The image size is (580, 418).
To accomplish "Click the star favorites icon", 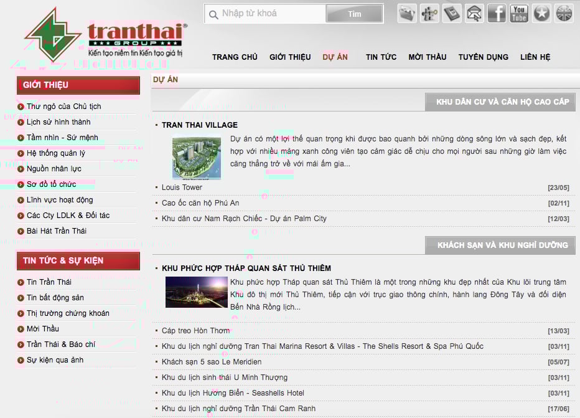I will (541, 13).
